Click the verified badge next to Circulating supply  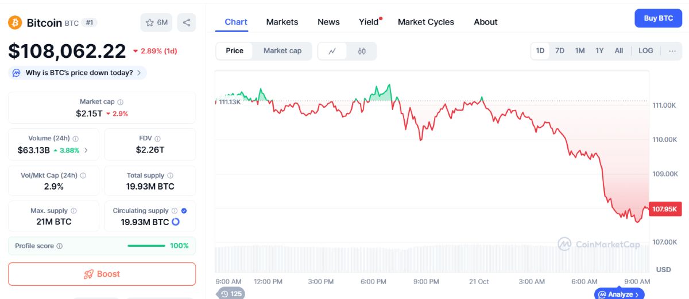[184, 211]
